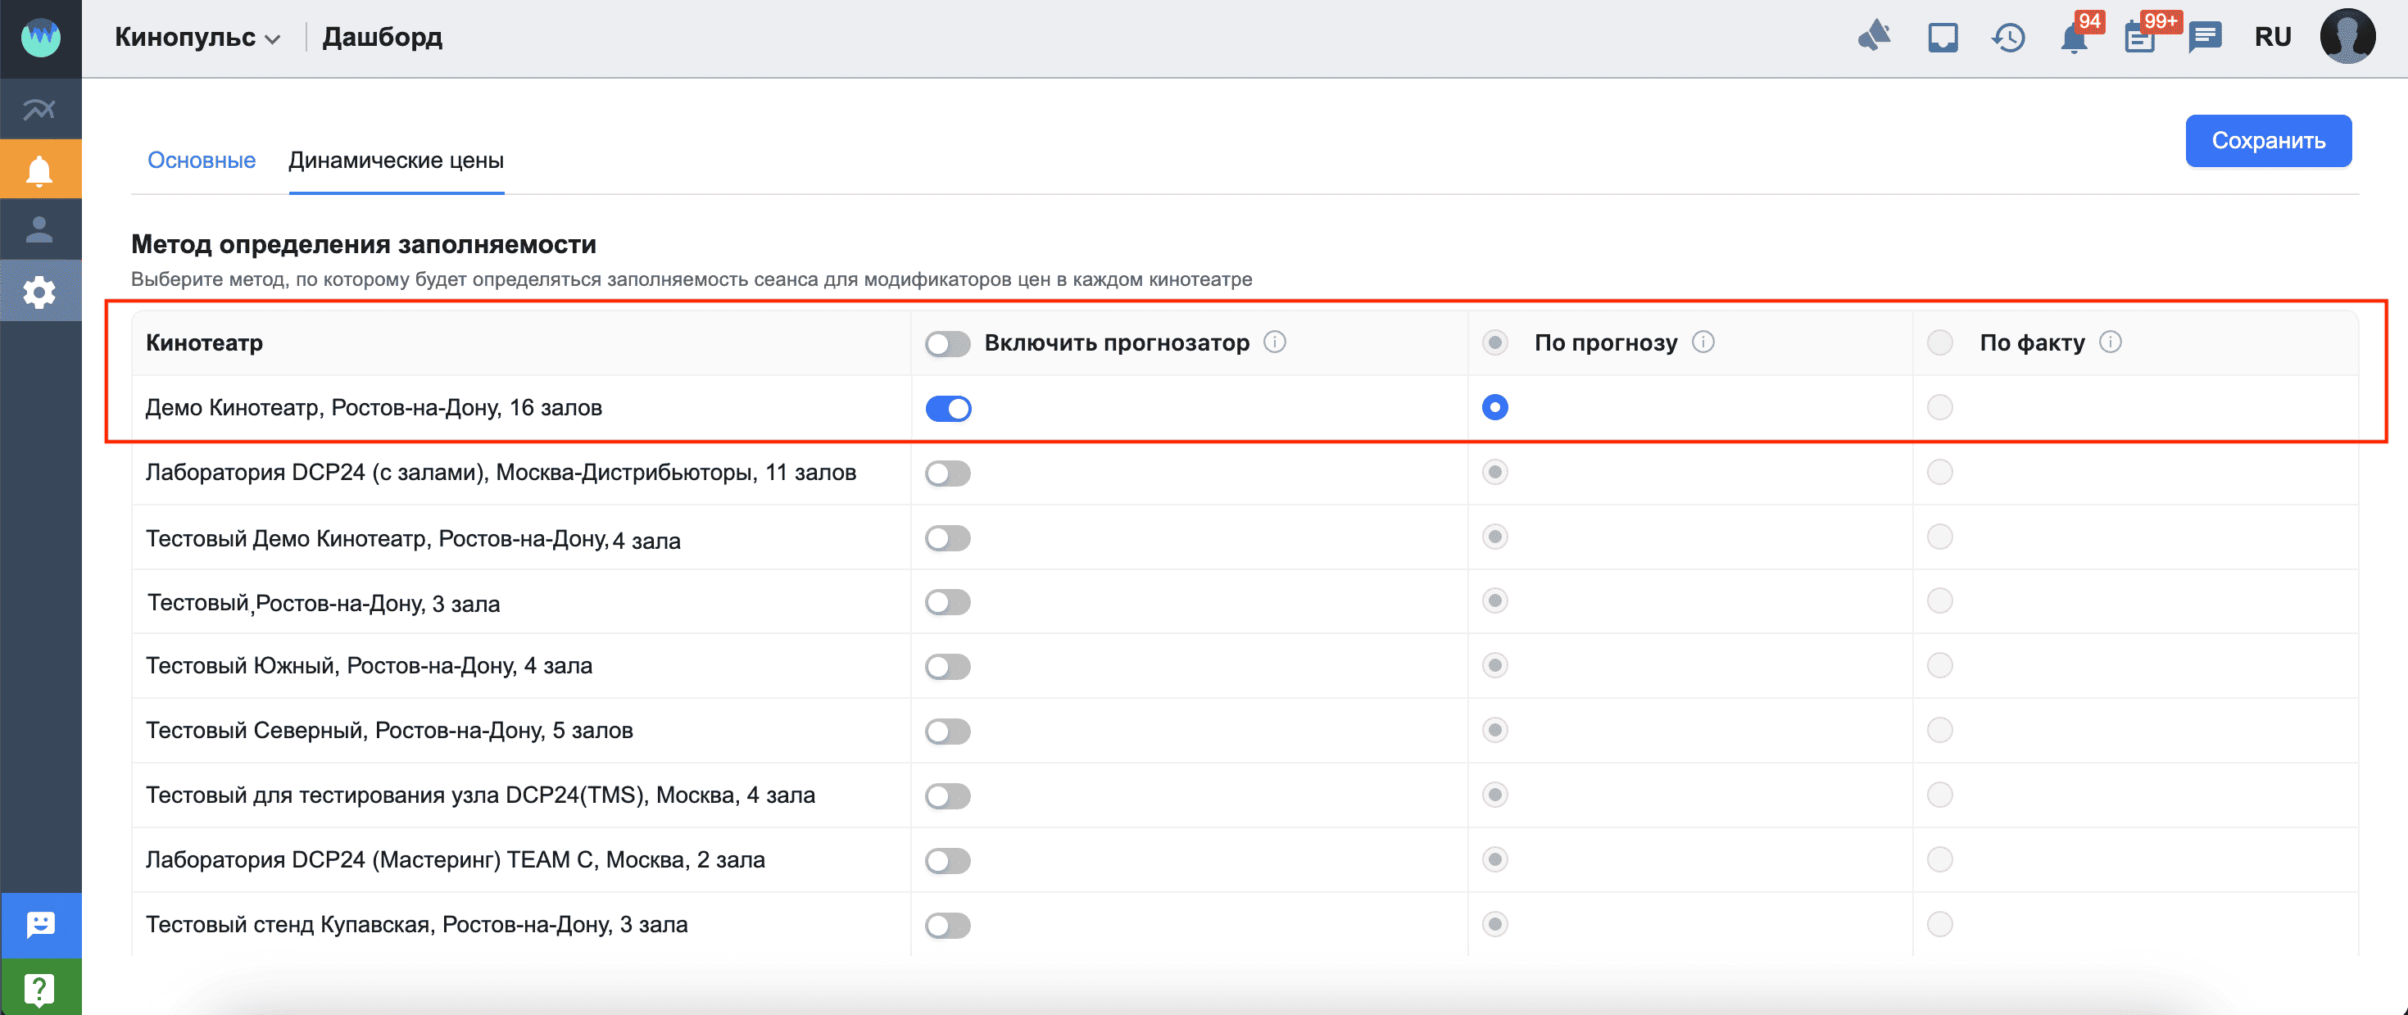Disable прогнозатор for Демо Кинотеатр

coord(948,409)
